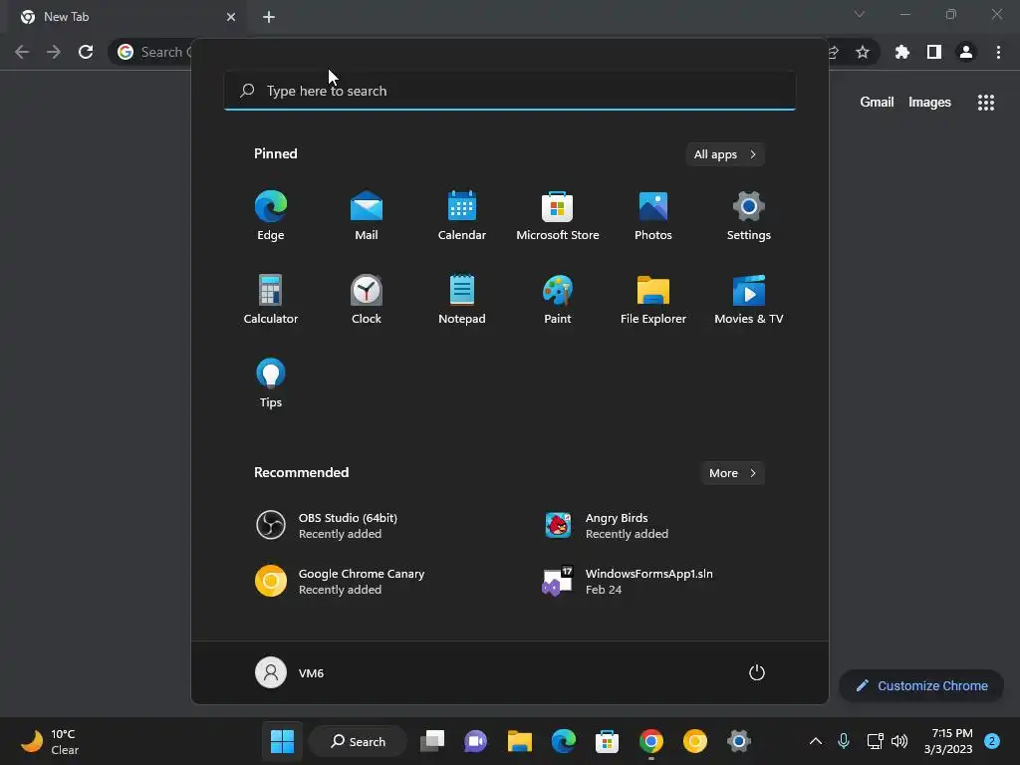Reload the page in Chrome
Viewport: 1020px width, 765px height.
[86, 52]
